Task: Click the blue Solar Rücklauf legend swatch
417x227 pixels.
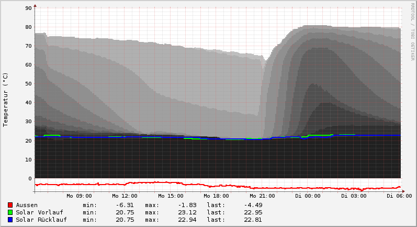Action: (10, 220)
